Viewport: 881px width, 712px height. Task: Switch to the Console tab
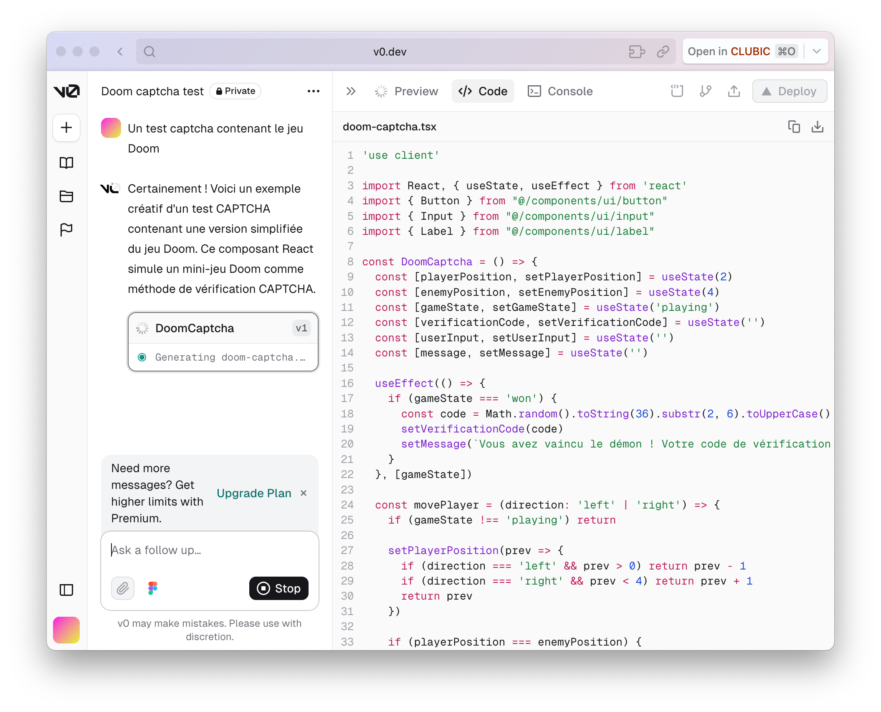point(560,91)
